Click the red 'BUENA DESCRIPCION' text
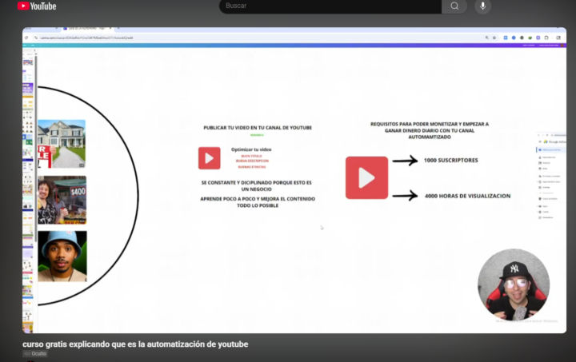Image resolution: width=576 pixels, height=362 pixels. pyautogui.click(x=252, y=161)
